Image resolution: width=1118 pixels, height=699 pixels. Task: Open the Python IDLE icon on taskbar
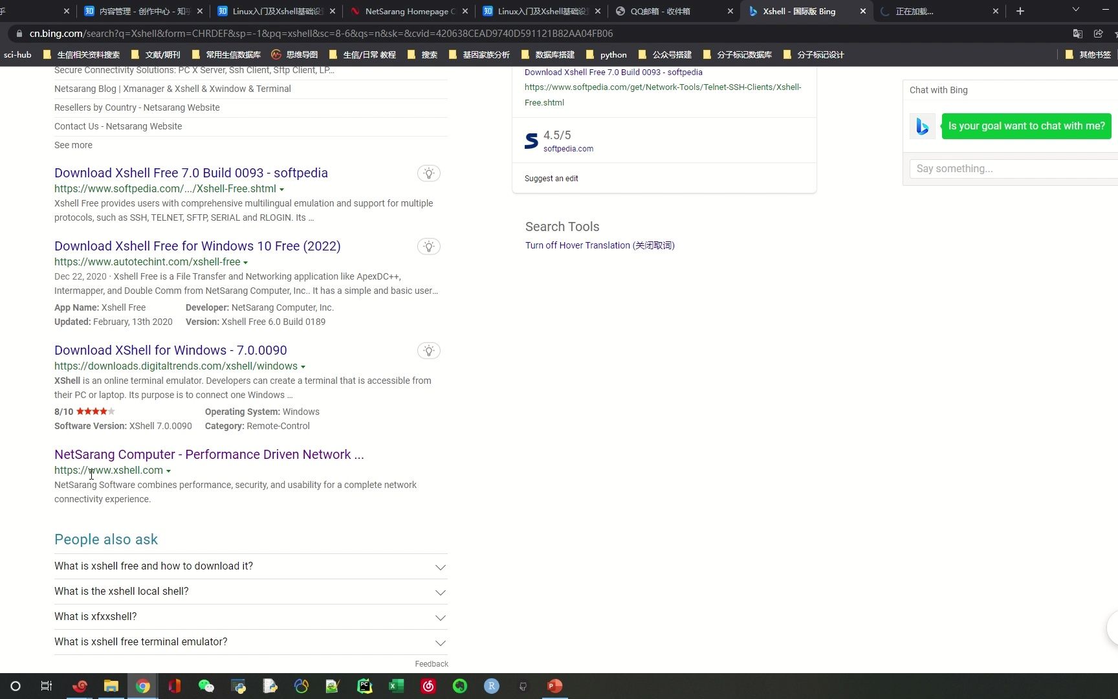pyautogui.click(x=238, y=686)
